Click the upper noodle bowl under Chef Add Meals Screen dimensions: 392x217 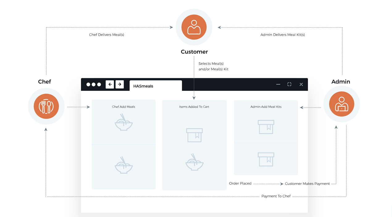124,122
